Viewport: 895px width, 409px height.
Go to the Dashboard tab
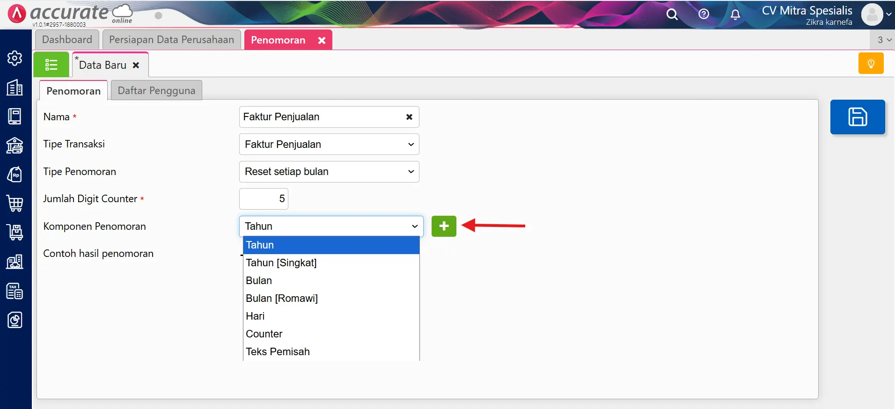pyautogui.click(x=67, y=40)
